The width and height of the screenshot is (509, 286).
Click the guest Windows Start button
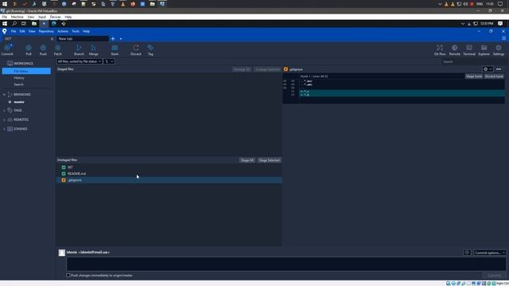pyautogui.click(x=5, y=23)
